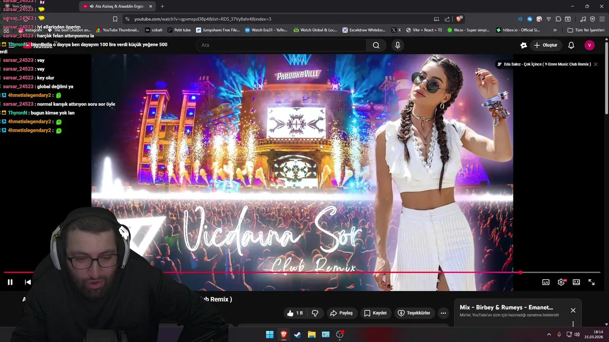Click the cast screen icon in address bar
The width and height of the screenshot is (609, 342).
pyautogui.click(x=436, y=19)
